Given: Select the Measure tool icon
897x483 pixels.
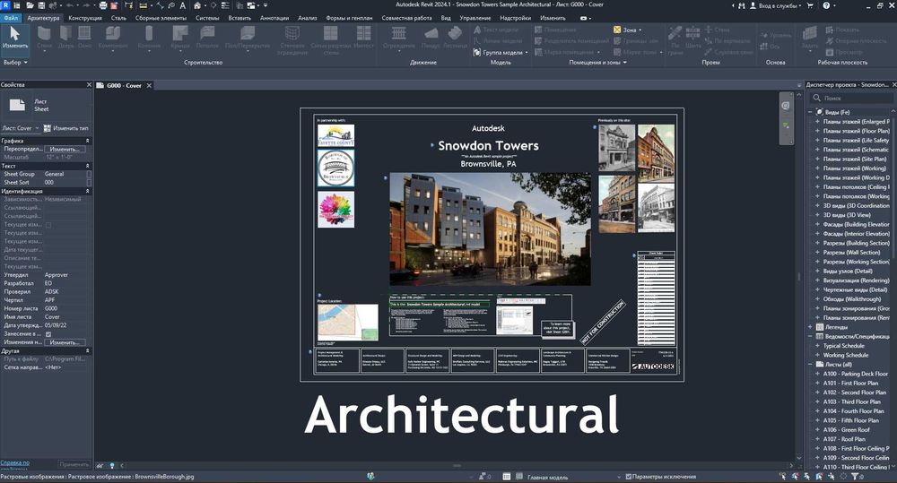Looking at the screenshot, I should pyautogui.click(x=143, y=5).
